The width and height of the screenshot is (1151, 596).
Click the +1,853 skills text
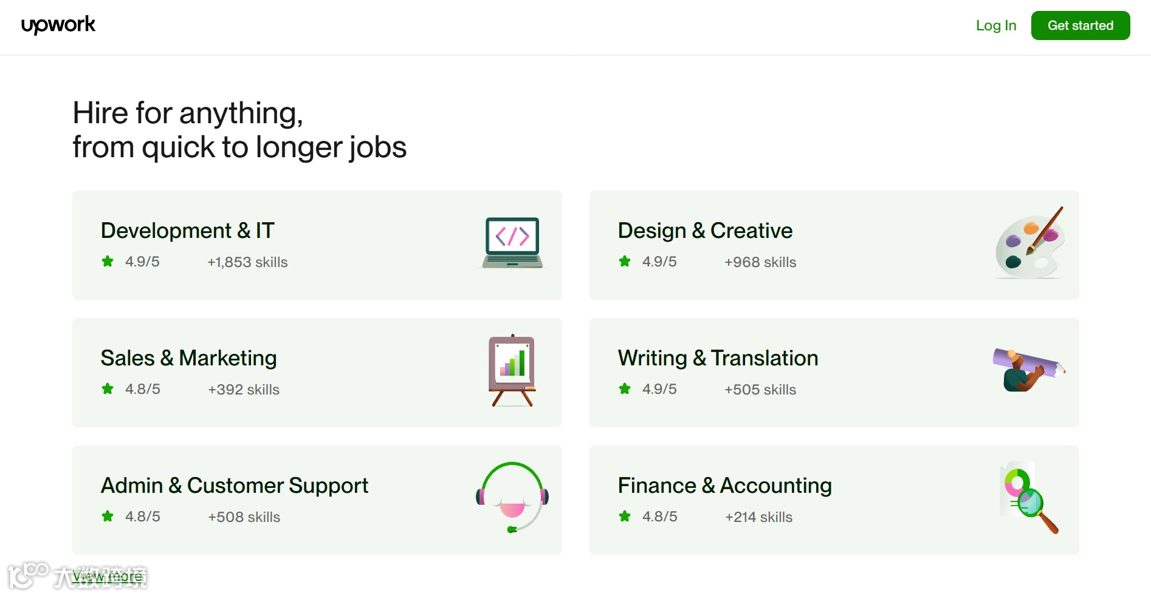click(x=247, y=262)
